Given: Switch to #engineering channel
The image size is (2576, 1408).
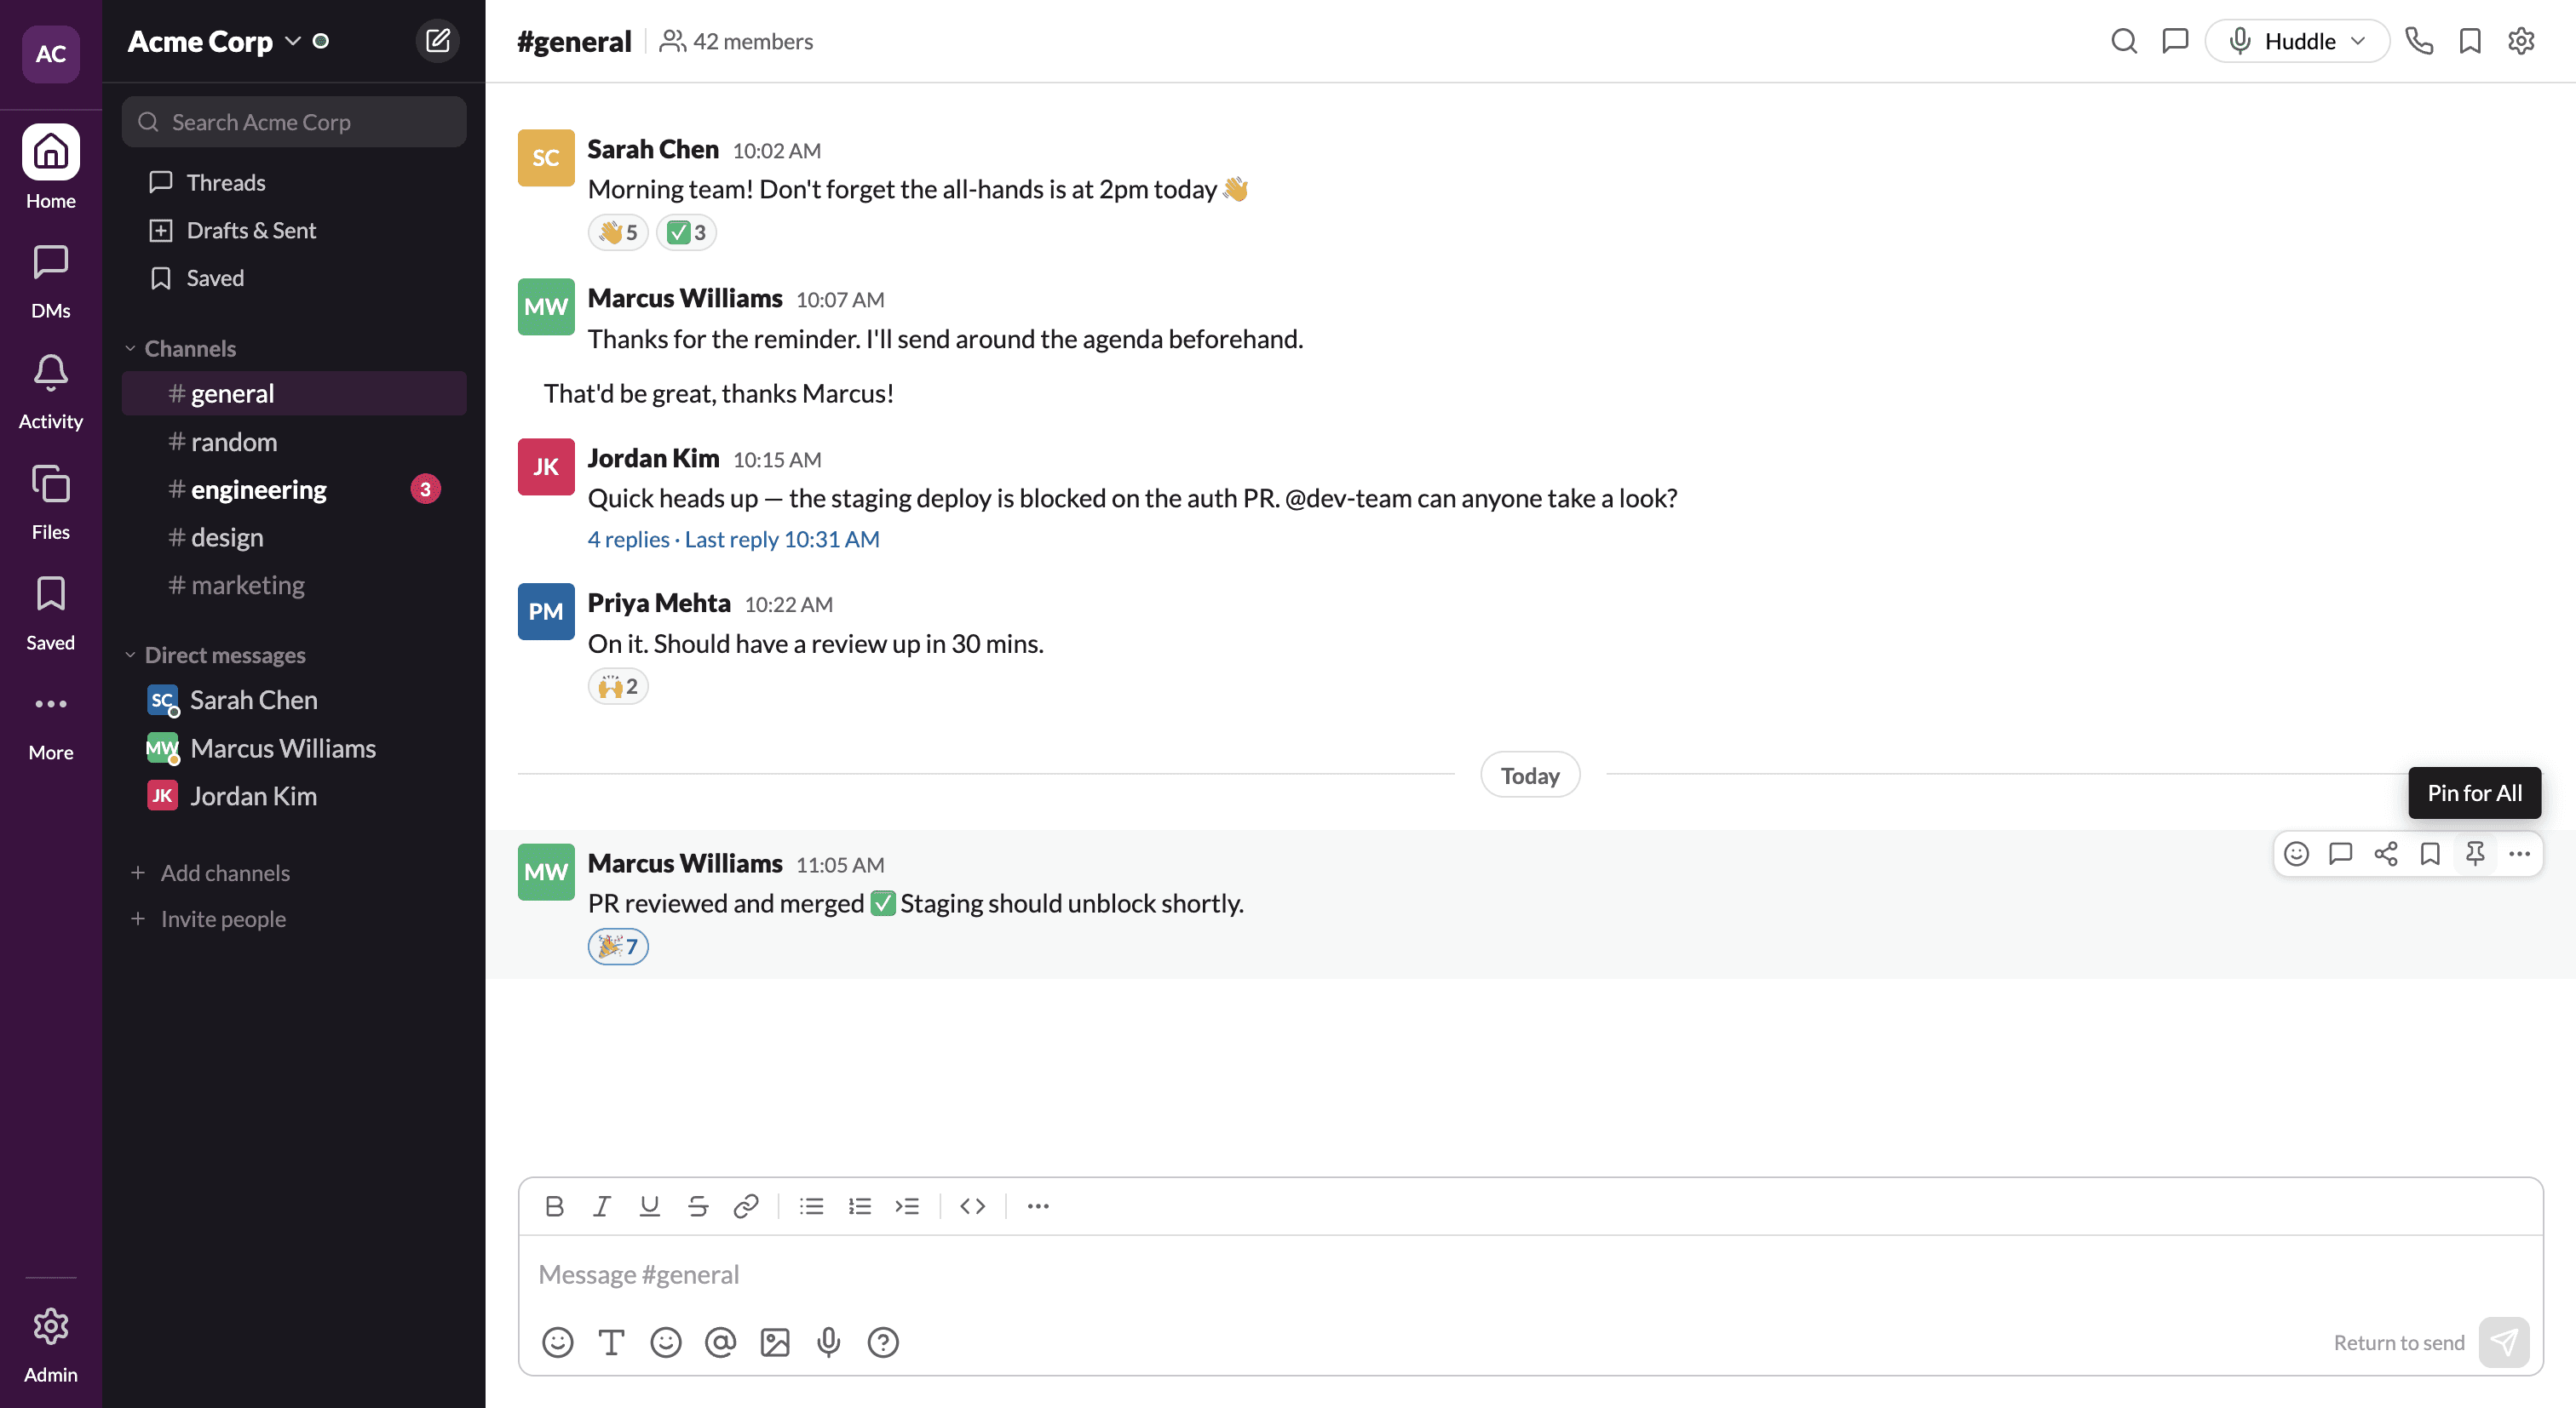Looking at the screenshot, I should [x=294, y=489].
